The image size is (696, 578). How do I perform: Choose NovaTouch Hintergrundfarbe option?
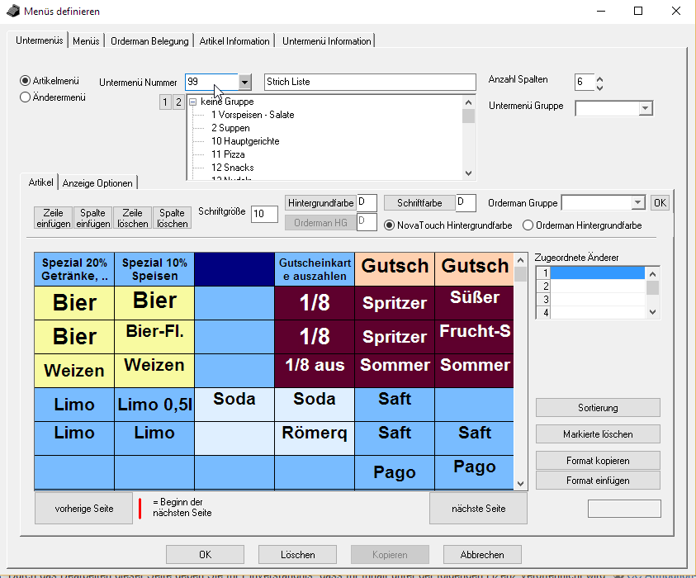(x=390, y=225)
